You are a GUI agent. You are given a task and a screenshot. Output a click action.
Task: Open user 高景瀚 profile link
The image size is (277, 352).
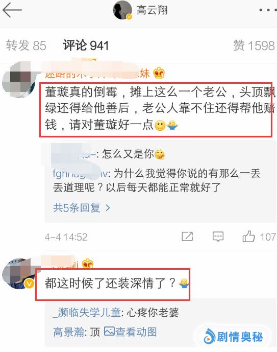[68, 332]
